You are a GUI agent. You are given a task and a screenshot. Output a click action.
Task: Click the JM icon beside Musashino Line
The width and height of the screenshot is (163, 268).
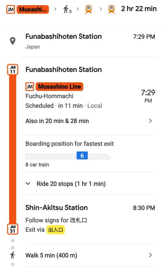pos(30,87)
